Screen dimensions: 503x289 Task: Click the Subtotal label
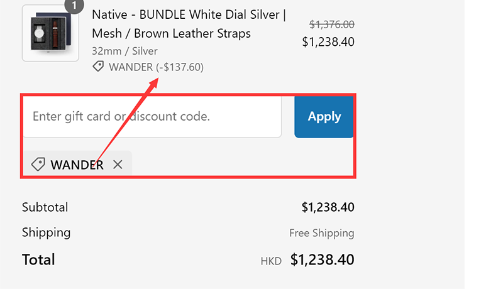tap(45, 207)
